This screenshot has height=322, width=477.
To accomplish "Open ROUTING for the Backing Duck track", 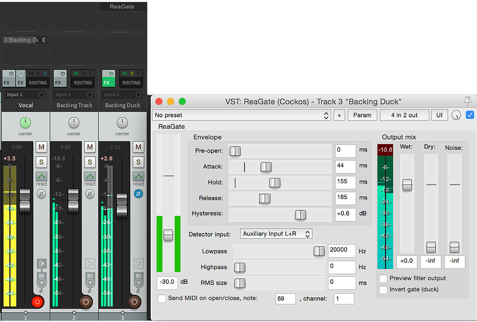I will pyautogui.click(x=132, y=83).
